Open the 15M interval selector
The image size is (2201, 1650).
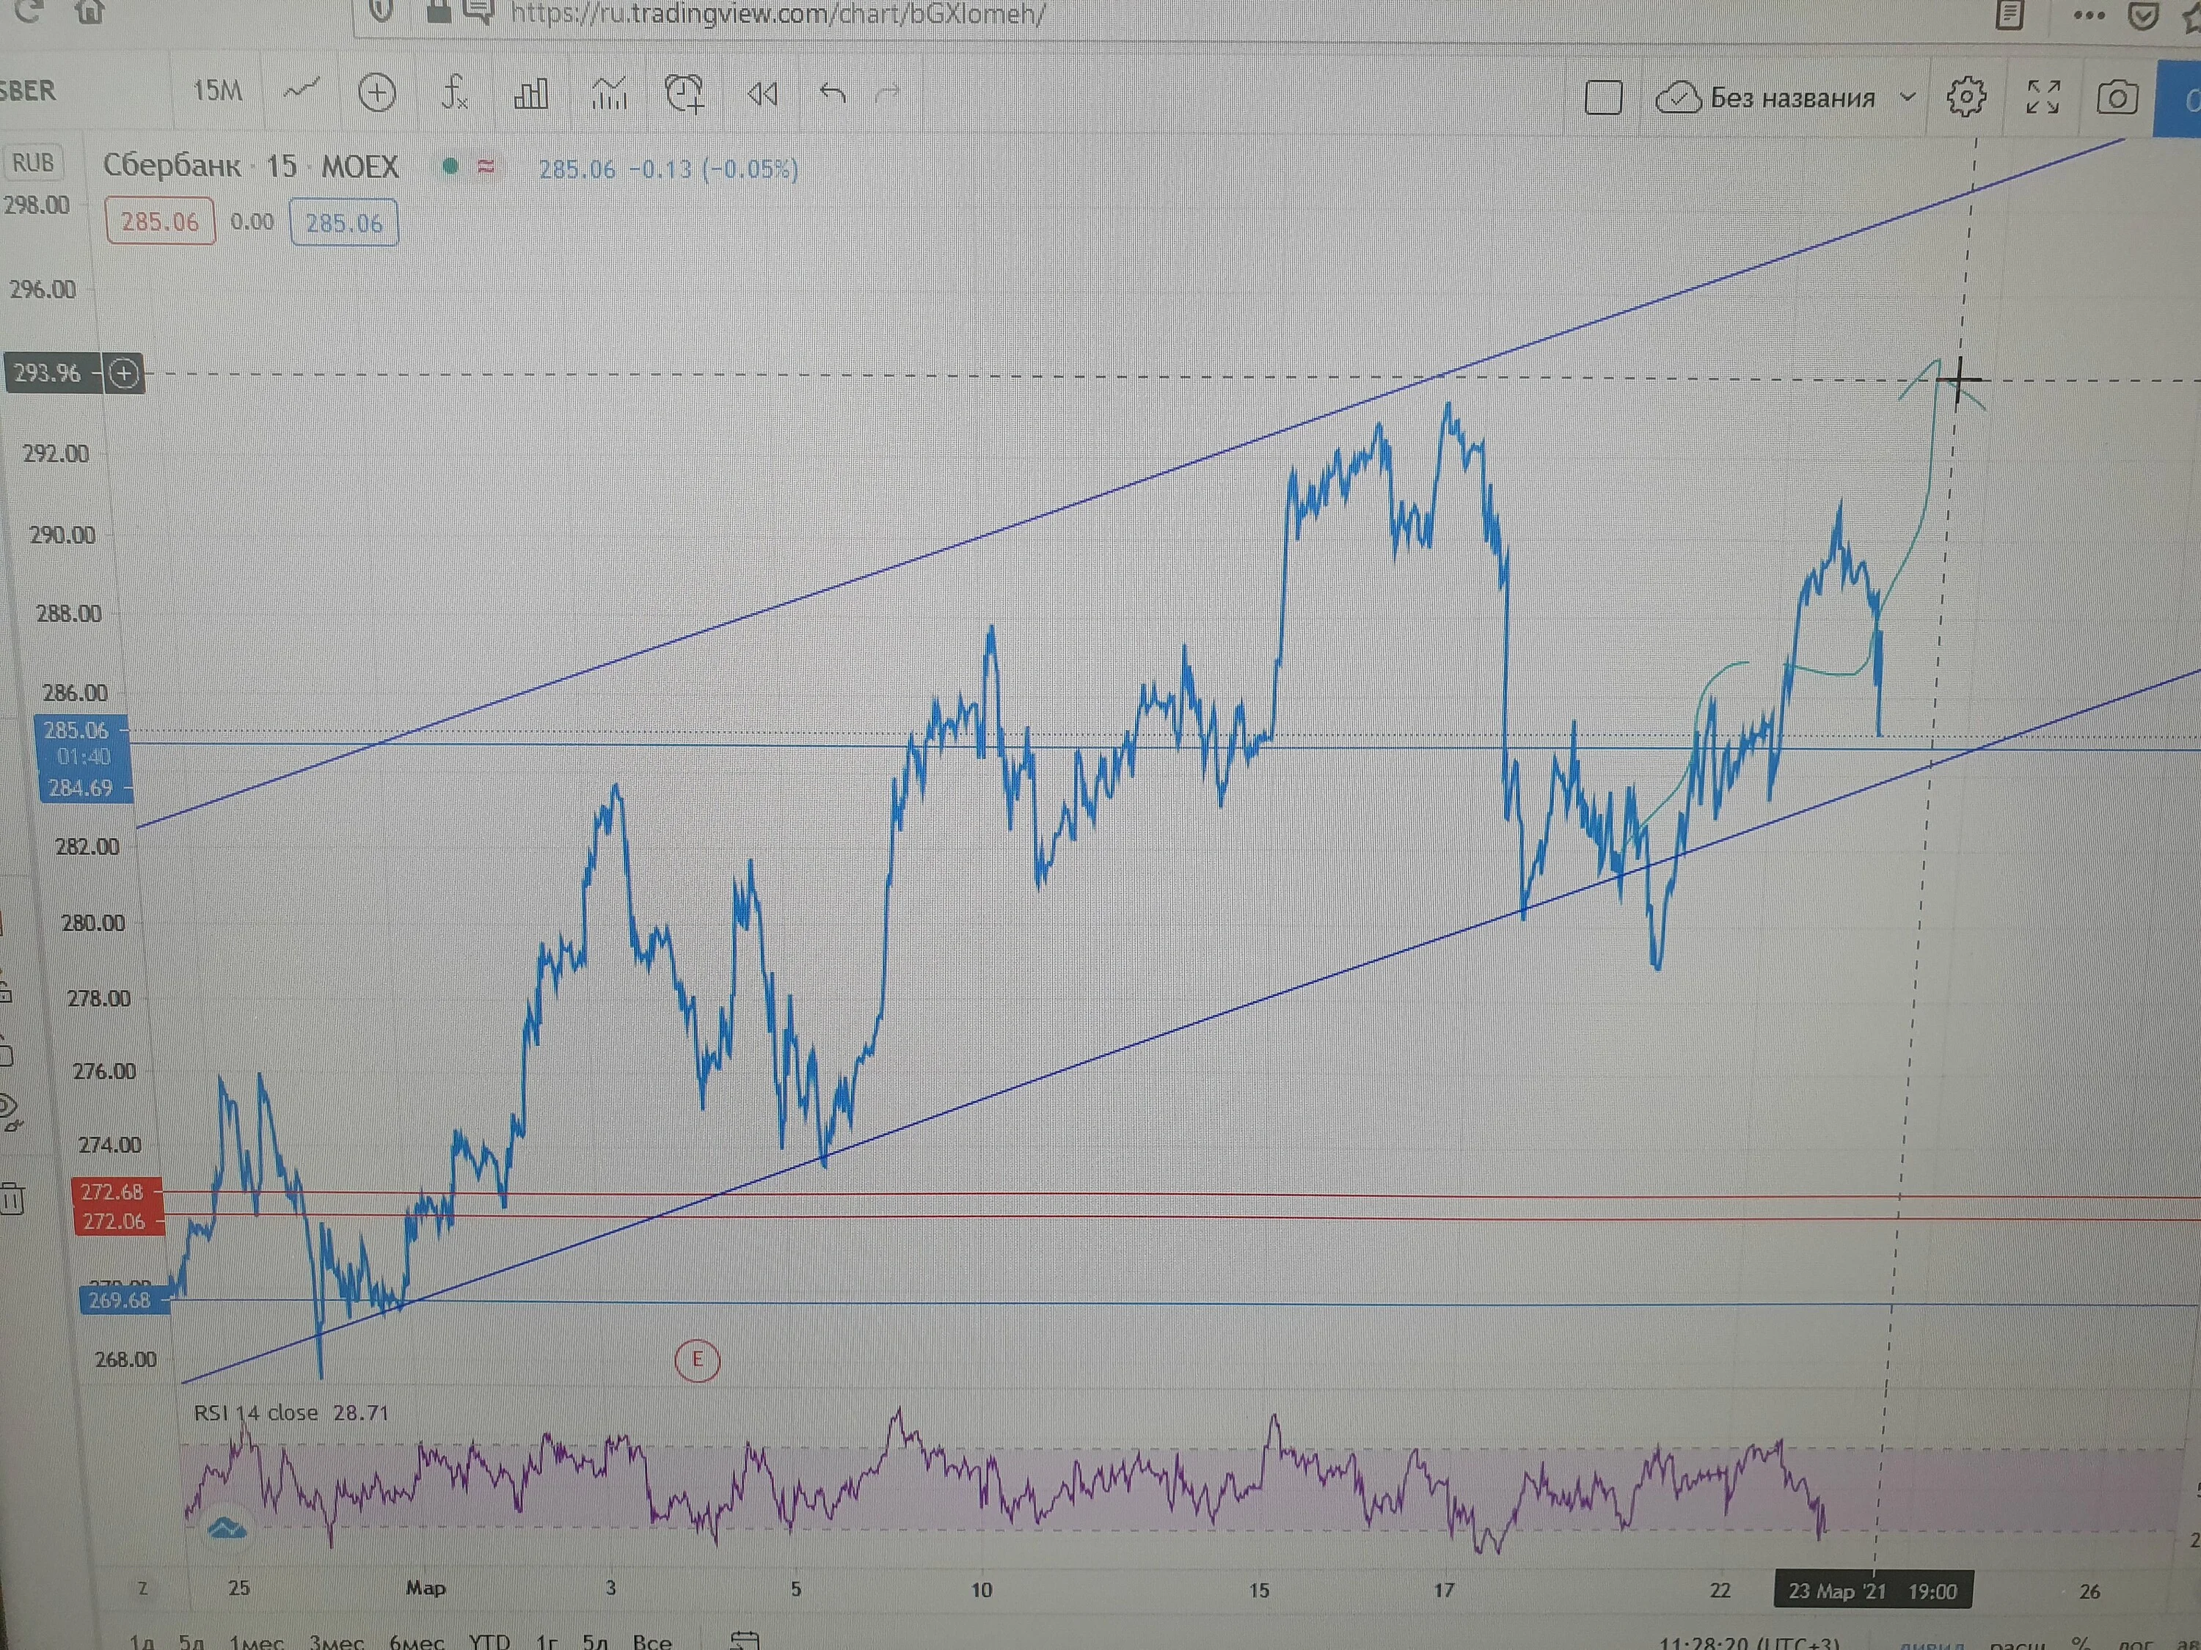point(217,90)
